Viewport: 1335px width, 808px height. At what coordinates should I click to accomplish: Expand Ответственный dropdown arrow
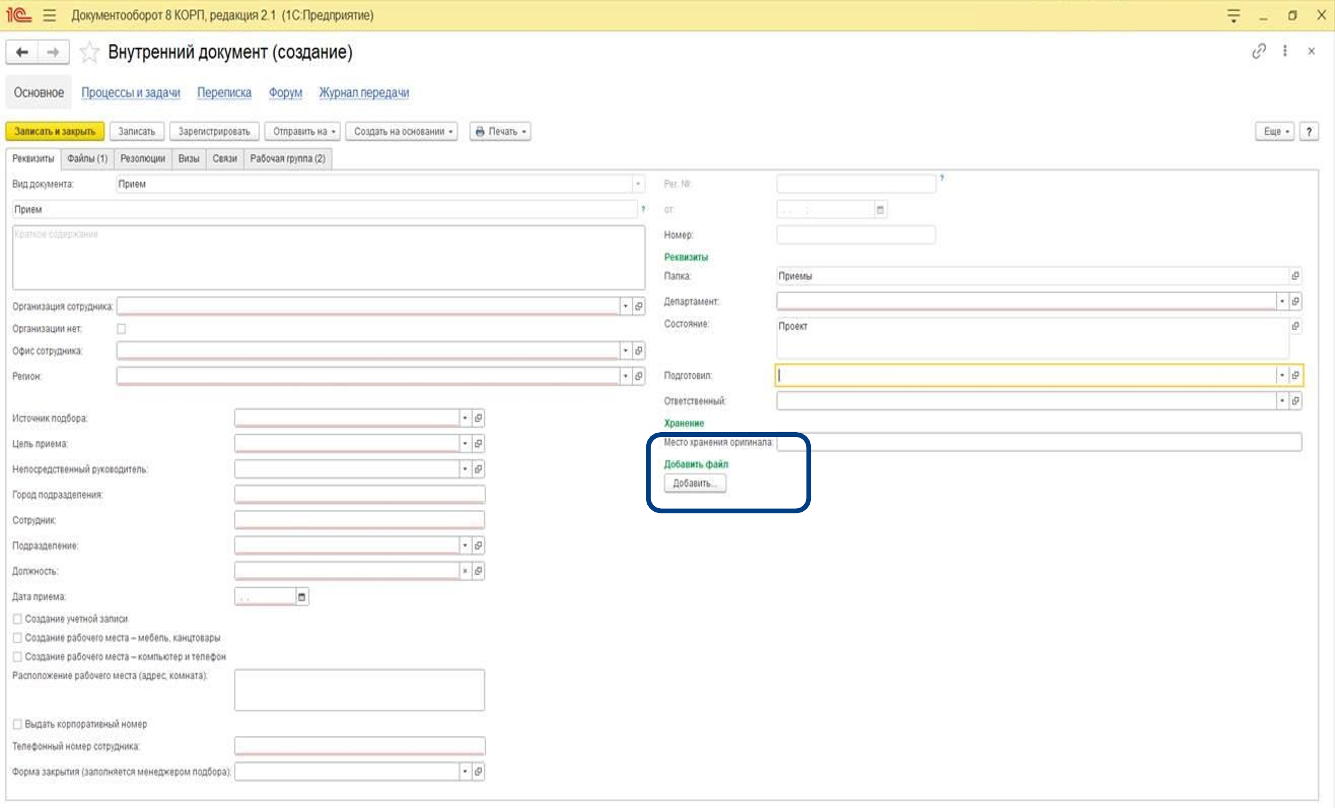(1282, 401)
